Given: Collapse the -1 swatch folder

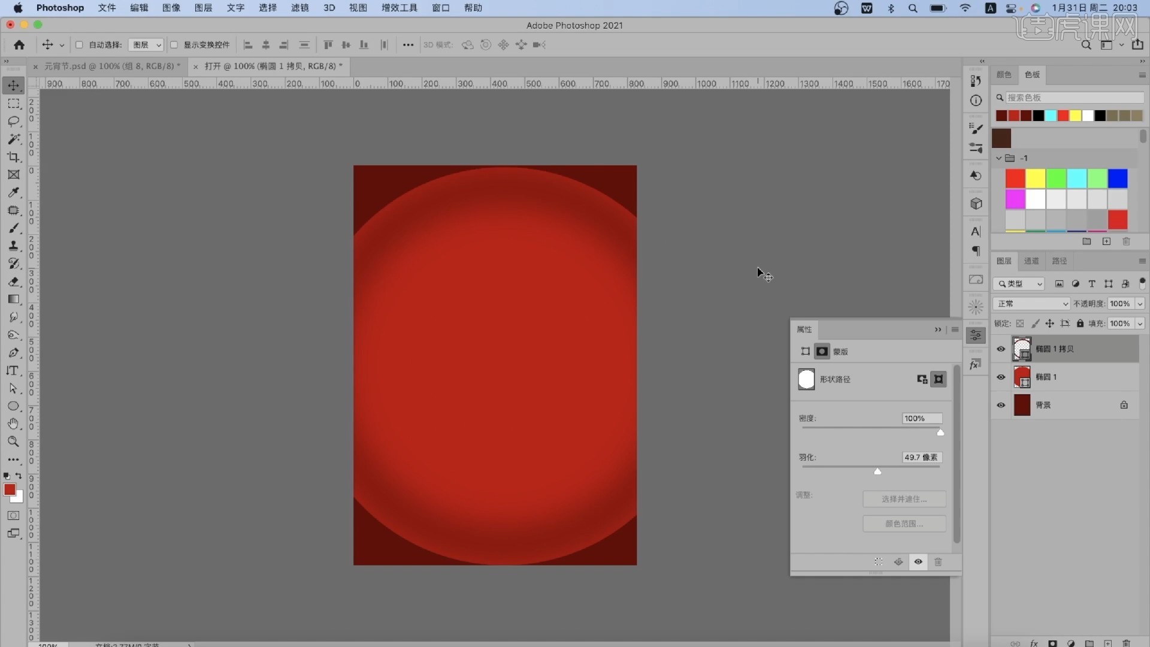Looking at the screenshot, I should coord(998,158).
